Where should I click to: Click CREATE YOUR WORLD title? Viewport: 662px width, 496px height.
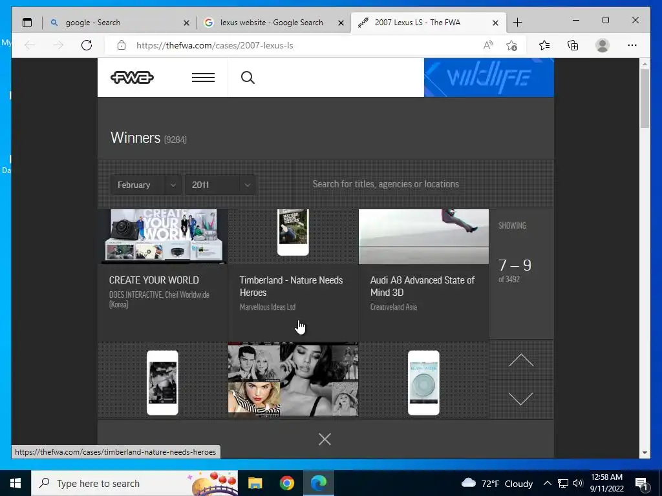click(154, 280)
